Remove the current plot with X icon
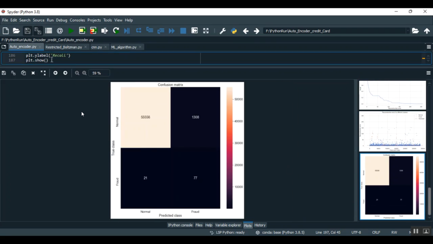Viewport: 433px width, 244px height. (x=33, y=73)
